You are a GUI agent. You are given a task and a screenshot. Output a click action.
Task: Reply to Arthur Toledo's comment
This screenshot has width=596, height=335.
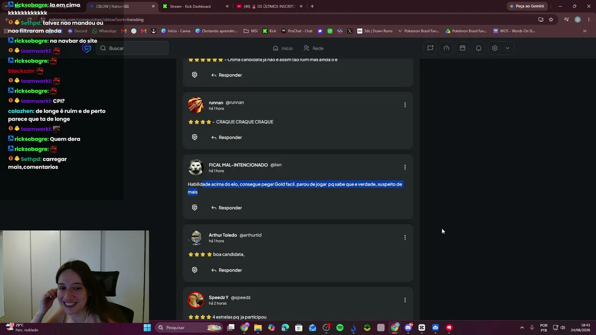(226, 270)
